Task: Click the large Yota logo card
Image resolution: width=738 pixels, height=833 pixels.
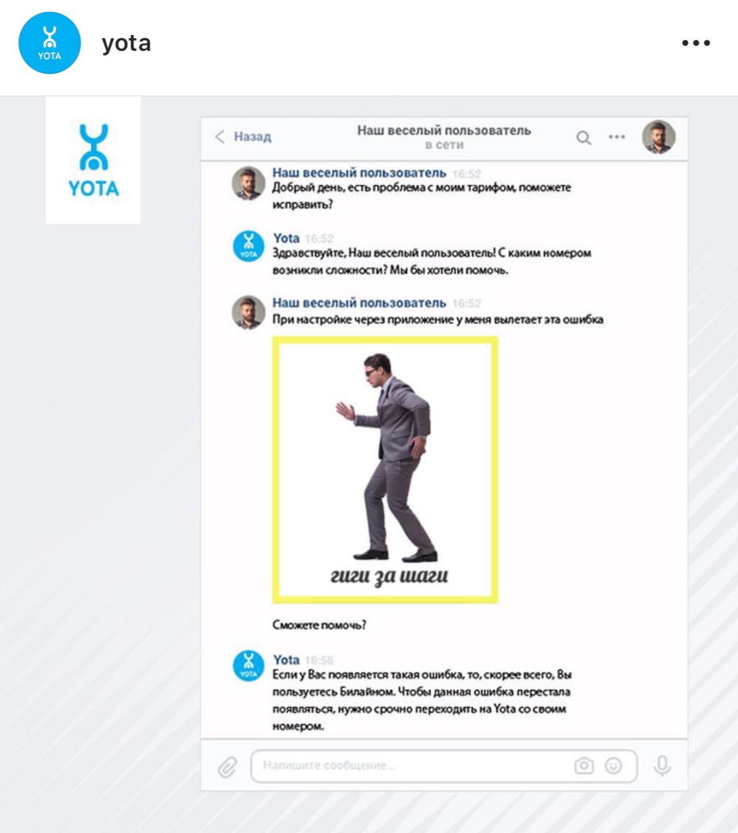Action: [93, 160]
